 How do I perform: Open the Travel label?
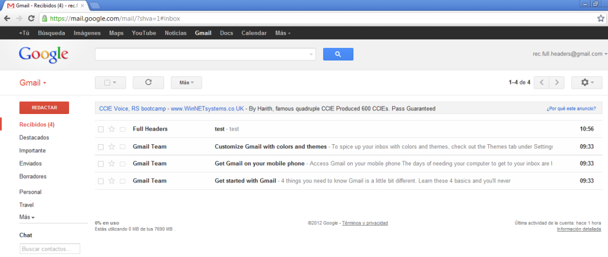[x=27, y=205]
